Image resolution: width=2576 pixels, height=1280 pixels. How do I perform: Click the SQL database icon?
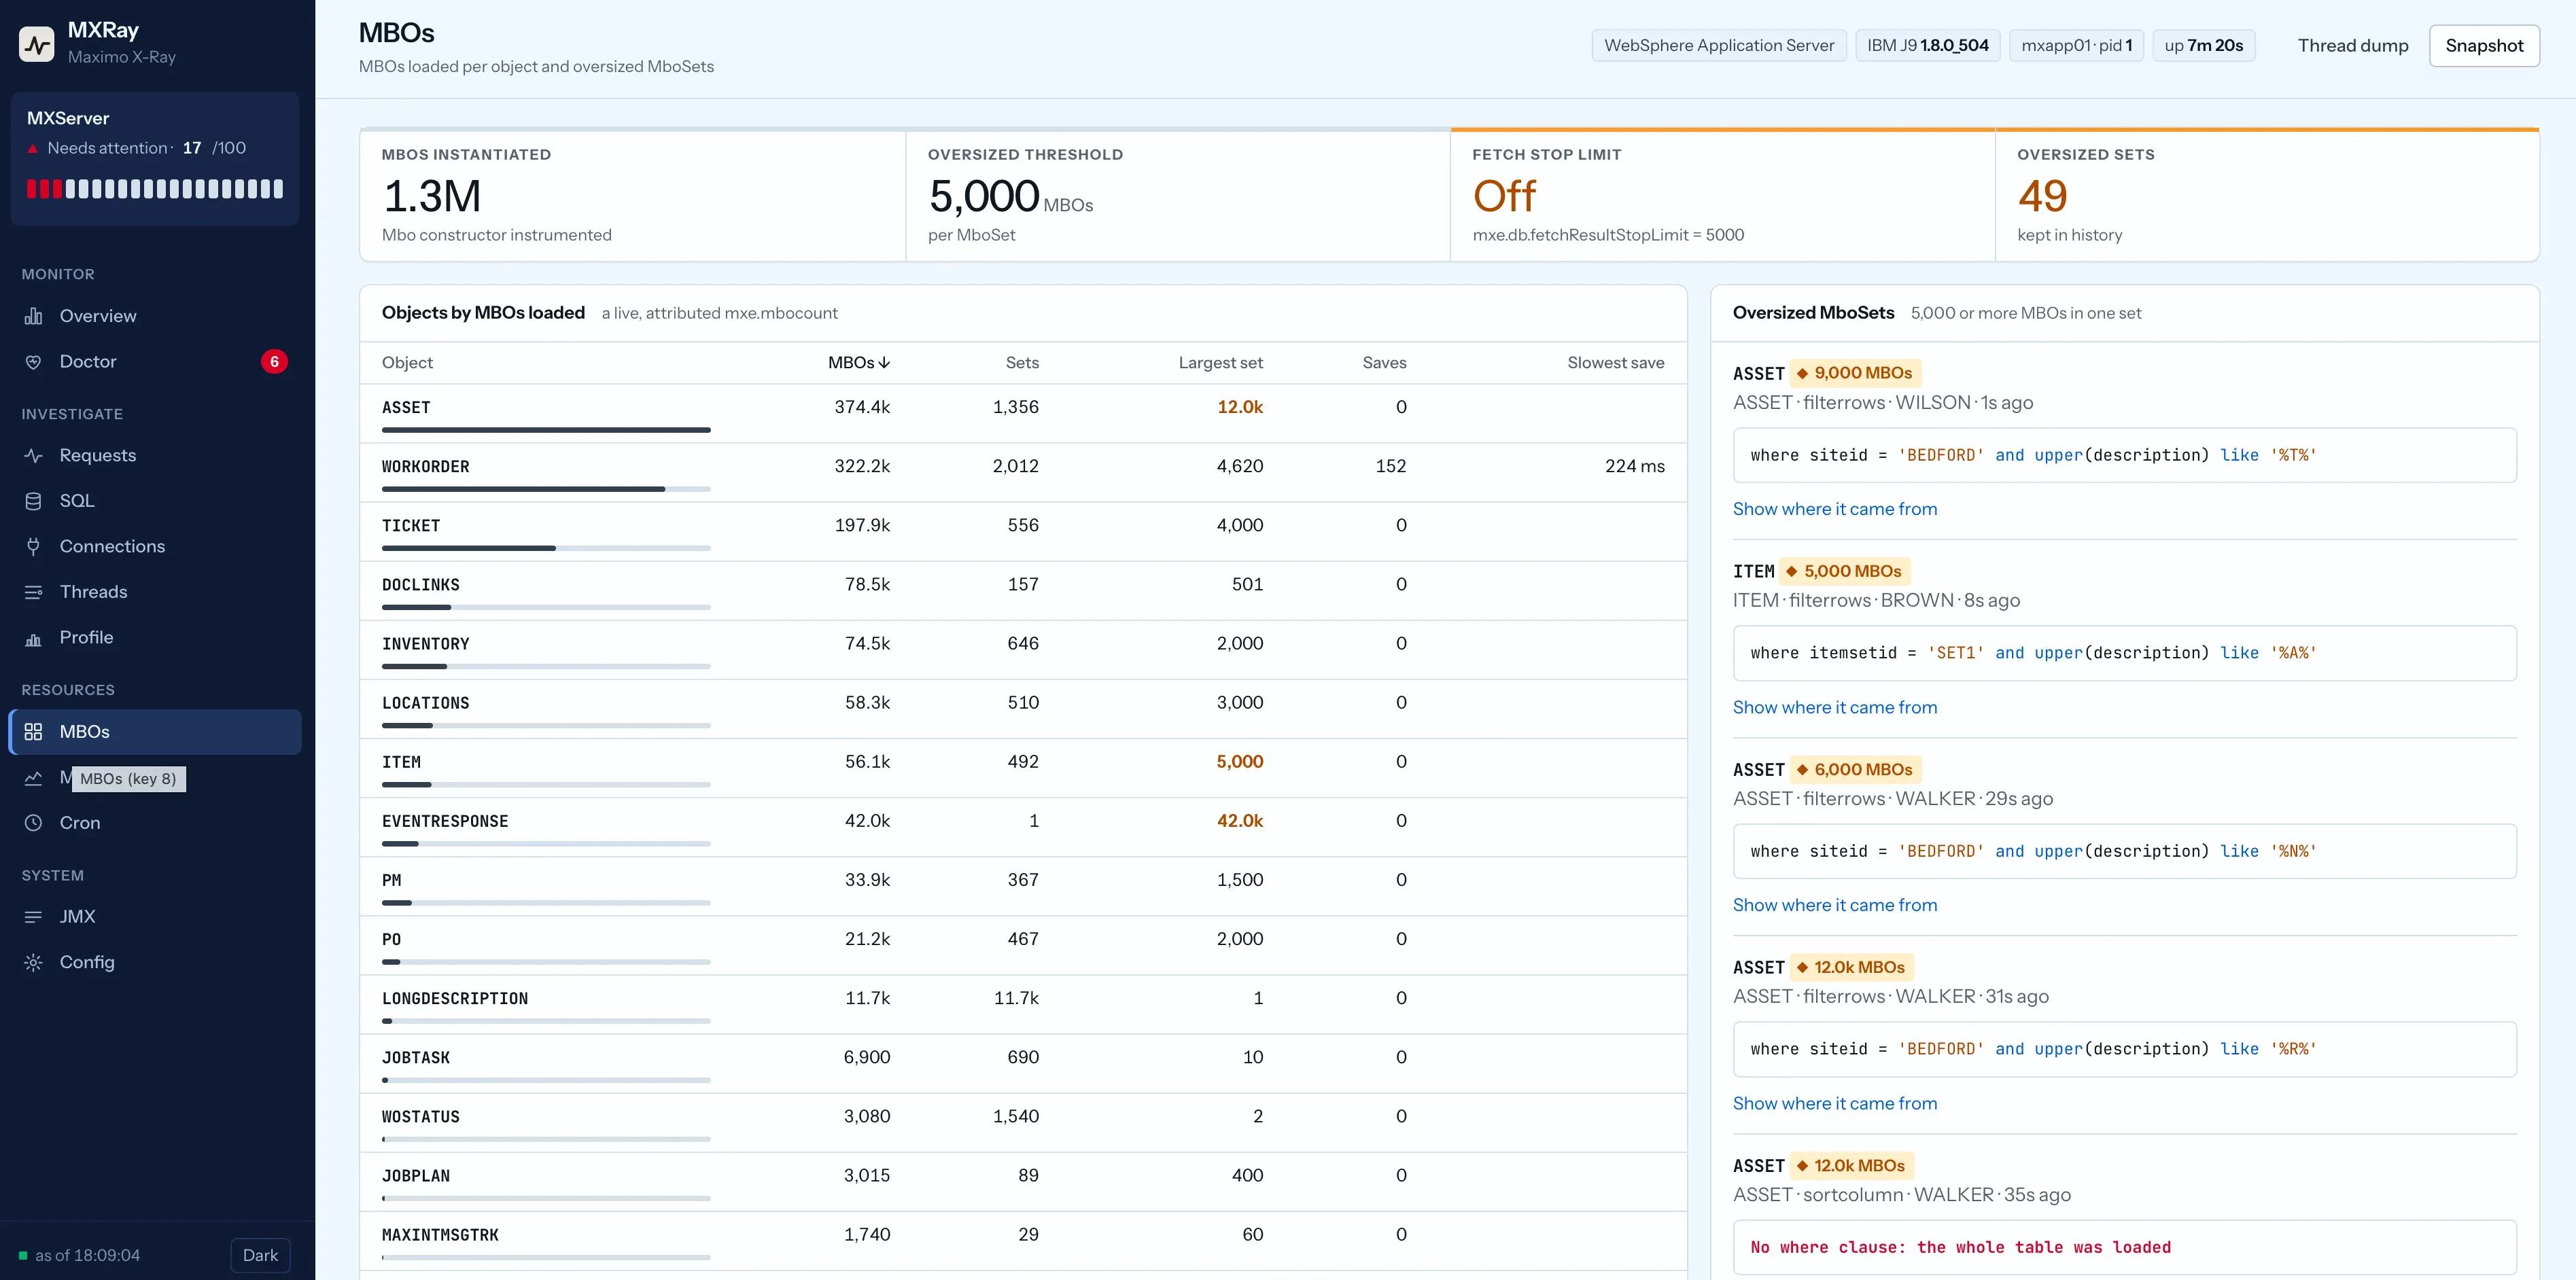click(33, 501)
